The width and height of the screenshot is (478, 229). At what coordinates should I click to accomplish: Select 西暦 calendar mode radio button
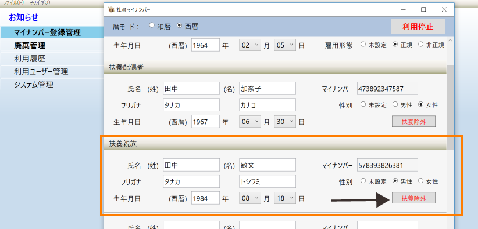(x=179, y=26)
